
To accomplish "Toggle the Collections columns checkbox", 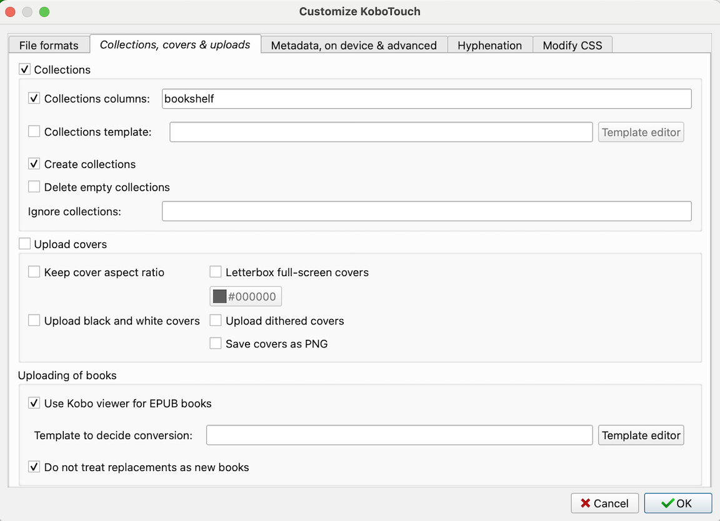I will point(34,99).
